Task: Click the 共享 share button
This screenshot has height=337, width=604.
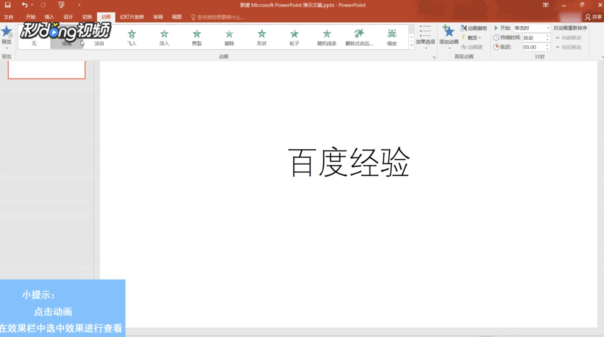Action: click(593, 17)
